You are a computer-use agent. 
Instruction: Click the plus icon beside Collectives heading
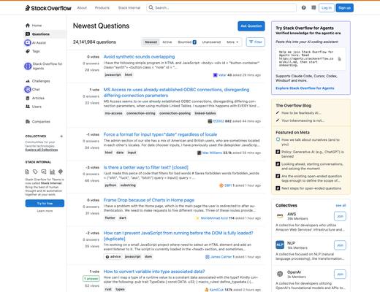coord(61,137)
